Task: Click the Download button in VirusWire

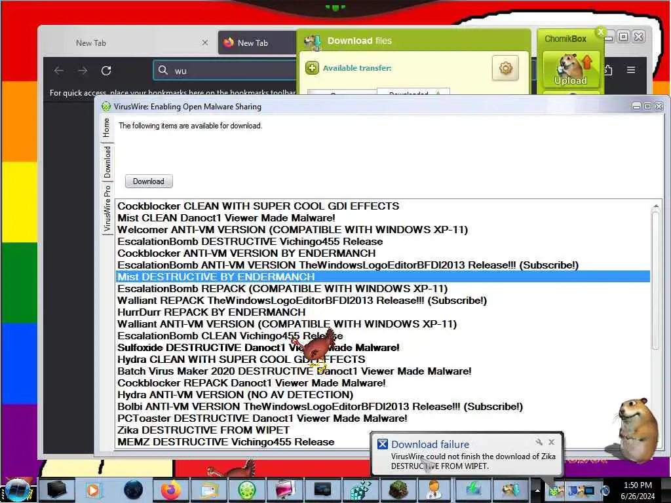Action: (149, 181)
